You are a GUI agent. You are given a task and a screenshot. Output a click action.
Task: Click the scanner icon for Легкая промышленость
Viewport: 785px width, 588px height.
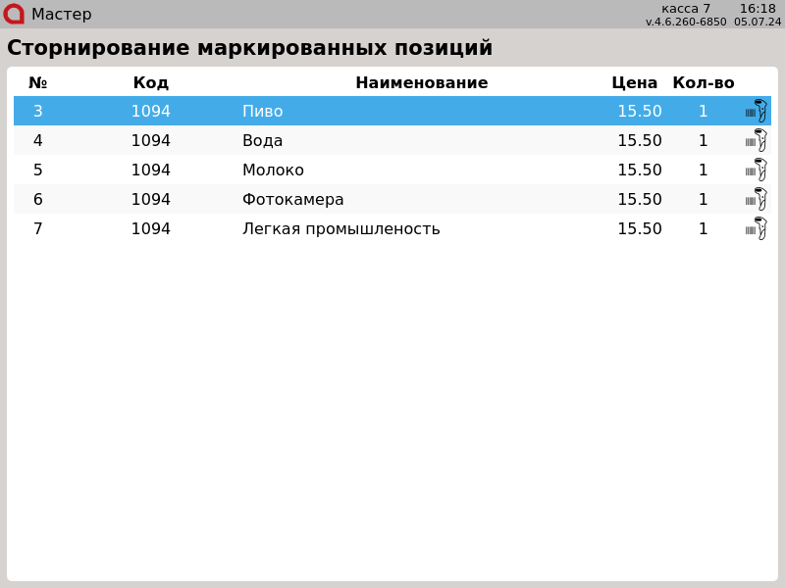coord(756,228)
